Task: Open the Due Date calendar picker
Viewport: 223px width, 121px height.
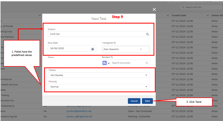Action: (x=93, y=49)
